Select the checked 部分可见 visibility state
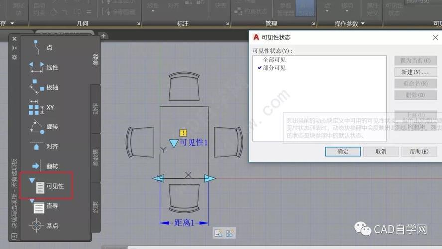The width and height of the screenshot is (442, 249). (x=274, y=68)
